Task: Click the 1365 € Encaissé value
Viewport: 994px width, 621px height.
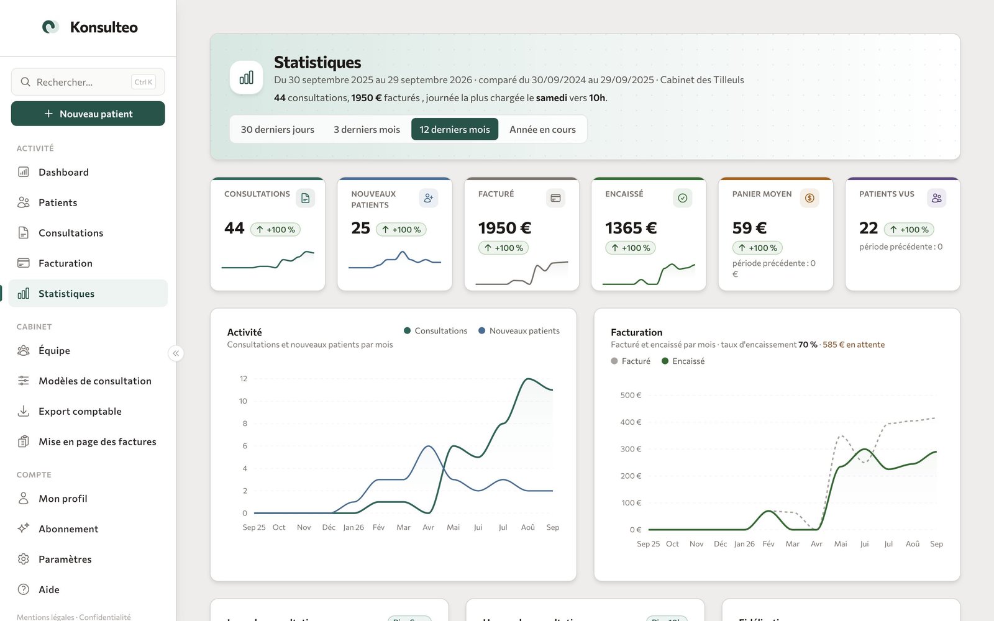Action: click(631, 228)
